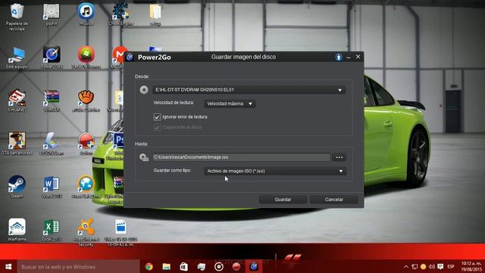Select the musica desktop shortcut
The height and width of the screenshot is (273, 485).
(86, 14)
